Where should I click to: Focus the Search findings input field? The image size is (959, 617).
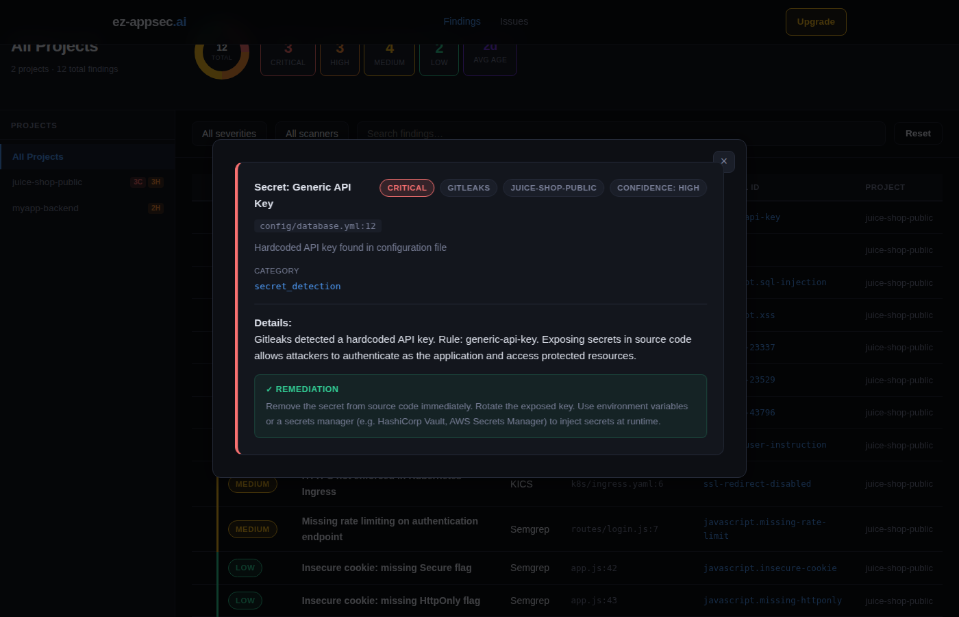(x=621, y=134)
